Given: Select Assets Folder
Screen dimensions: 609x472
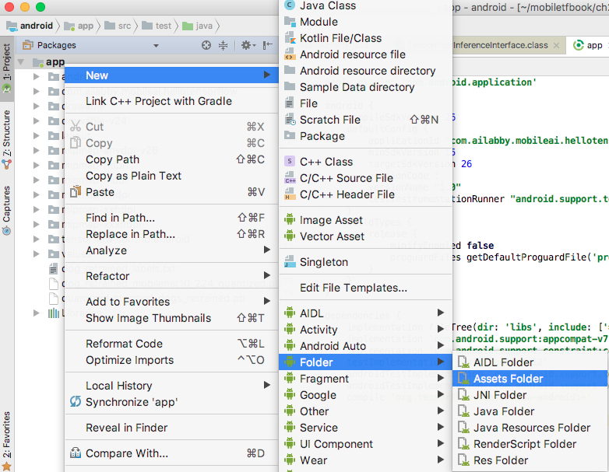Looking at the screenshot, I should click(x=530, y=379).
